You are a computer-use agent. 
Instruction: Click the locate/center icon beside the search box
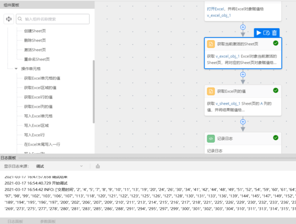pyautogui.click(x=9, y=19)
